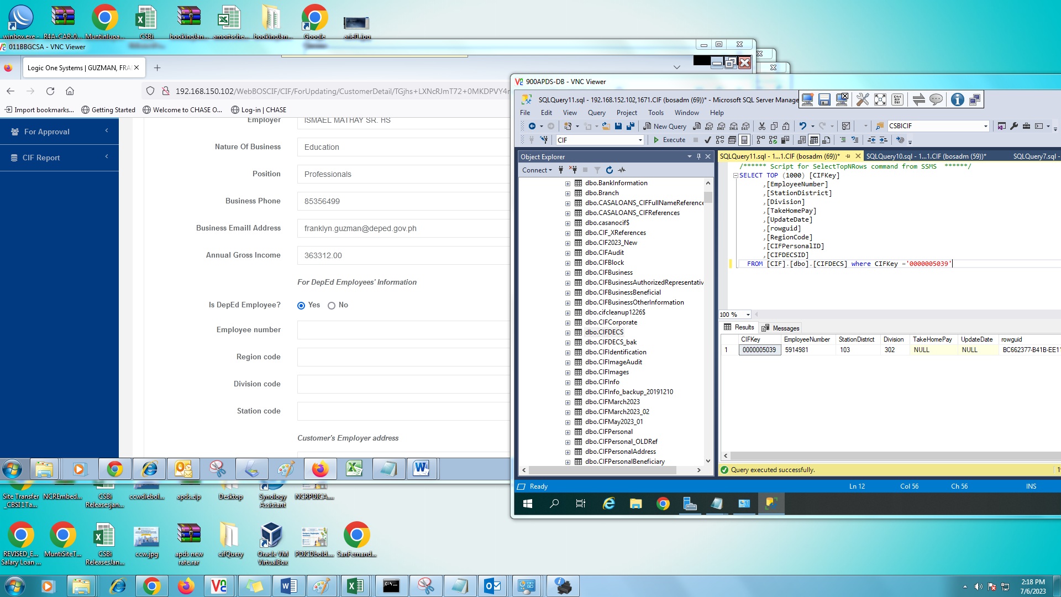This screenshot has height=597, width=1061.
Task: Open the CSBICIF search combo box
Action: coord(985,126)
